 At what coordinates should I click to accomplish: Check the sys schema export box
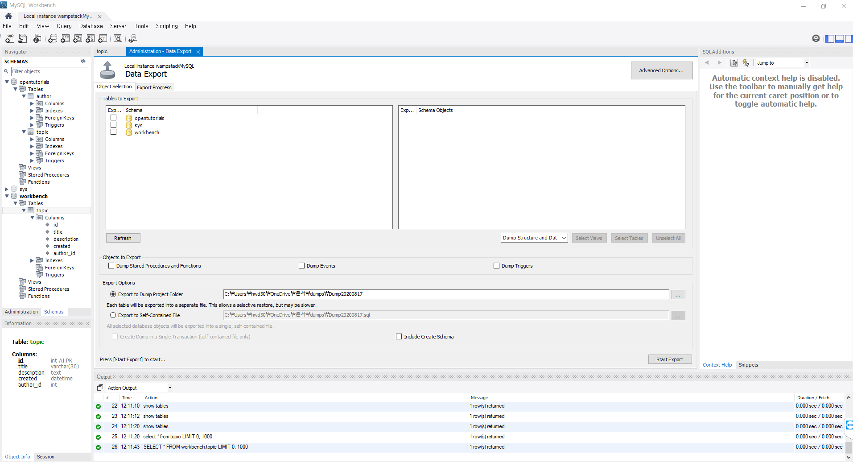[113, 125]
